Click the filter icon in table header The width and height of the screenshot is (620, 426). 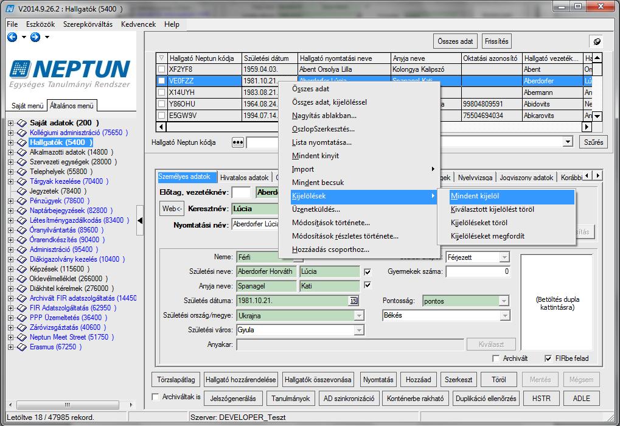point(161,58)
